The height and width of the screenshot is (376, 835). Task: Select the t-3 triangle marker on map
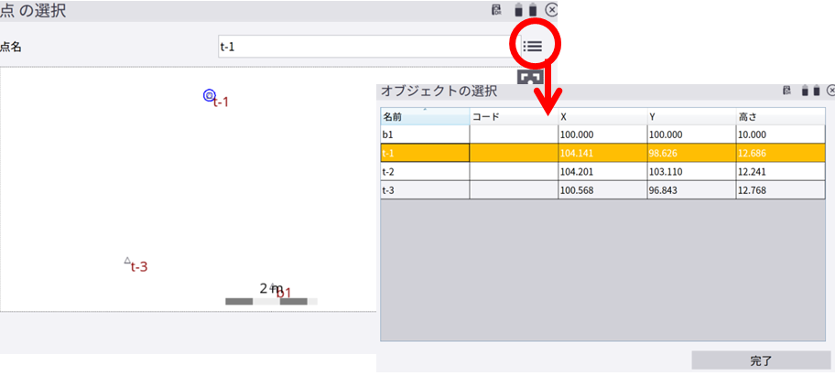point(127,261)
